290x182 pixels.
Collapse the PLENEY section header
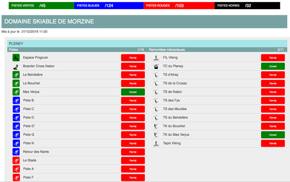pos(147,43)
